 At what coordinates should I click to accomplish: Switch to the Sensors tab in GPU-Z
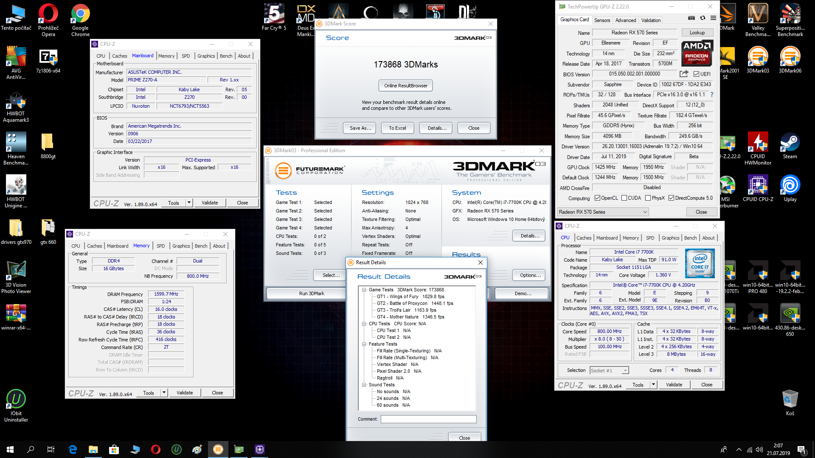pos(602,20)
